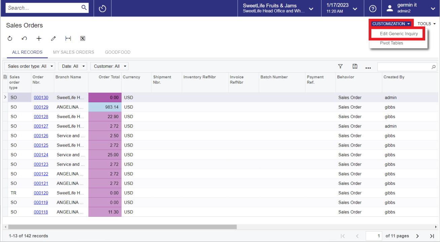Cancel changes using the undo icon

tap(24, 38)
